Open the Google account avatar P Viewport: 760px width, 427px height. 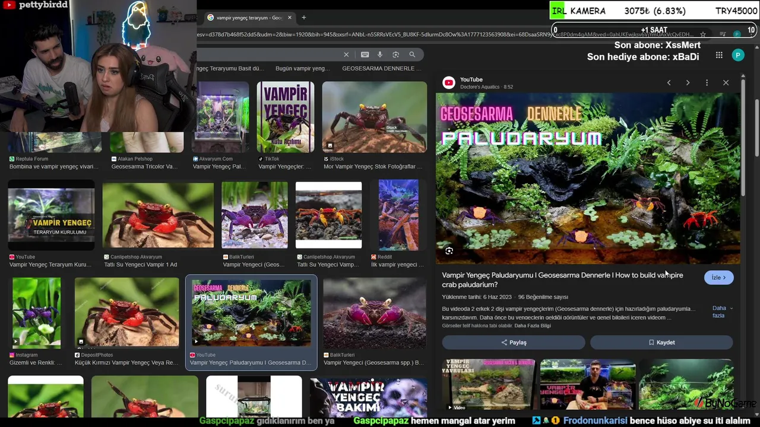[x=738, y=55]
